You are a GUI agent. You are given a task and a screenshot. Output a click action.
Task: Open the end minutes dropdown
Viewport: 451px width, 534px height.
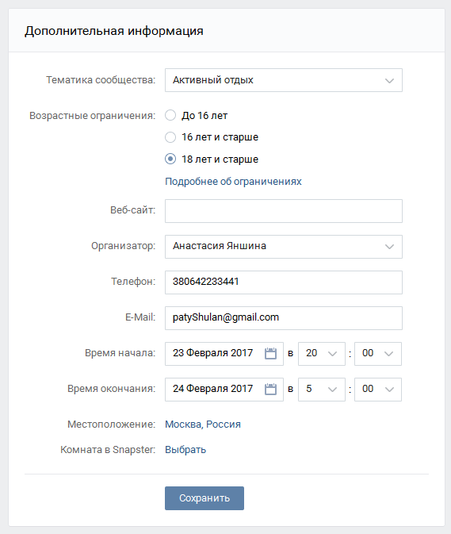tap(378, 390)
